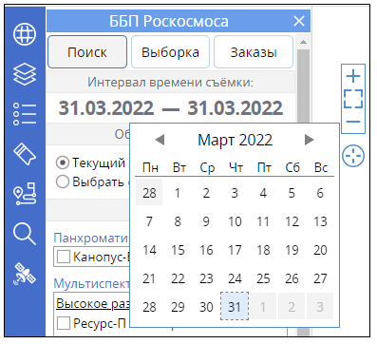Open the satellite icon in sidebar
Screen dimensions: 377x344
(25, 274)
